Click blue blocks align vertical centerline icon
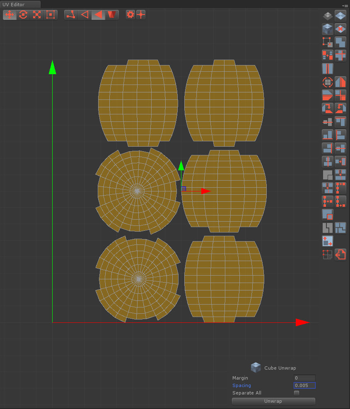 [328, 162]
